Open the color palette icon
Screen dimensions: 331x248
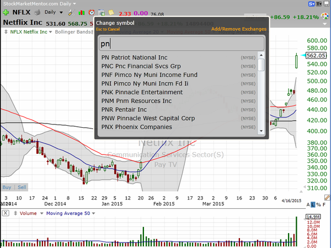click(x=325, y=16)
